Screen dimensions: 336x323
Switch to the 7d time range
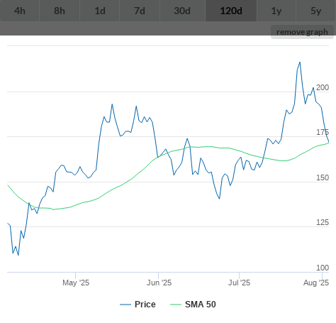tap(140, 11)
